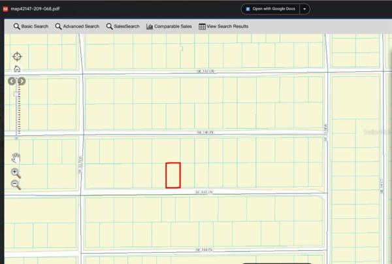Click the SE 140 PL street label

tap(206, 131)
